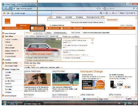
Task: Show next slide on the car image
Action: coord(60,39)
